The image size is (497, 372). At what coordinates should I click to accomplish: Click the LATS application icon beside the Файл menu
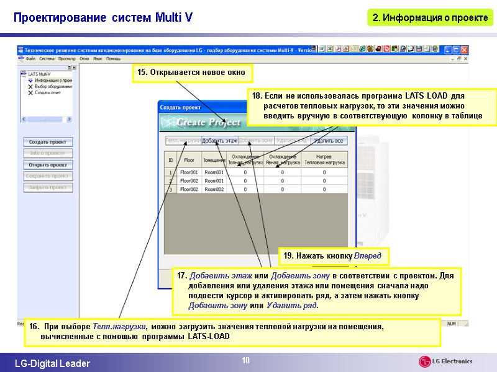[x=21, y=58]
